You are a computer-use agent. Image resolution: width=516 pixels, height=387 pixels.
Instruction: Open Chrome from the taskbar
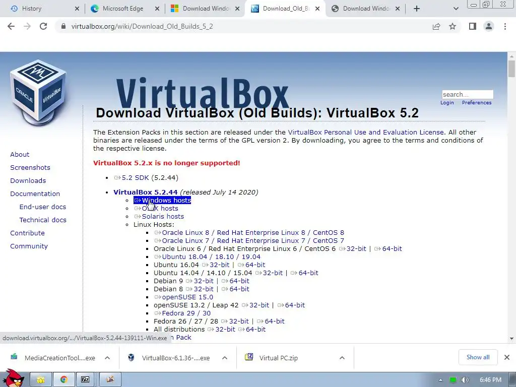coord(64,379)
